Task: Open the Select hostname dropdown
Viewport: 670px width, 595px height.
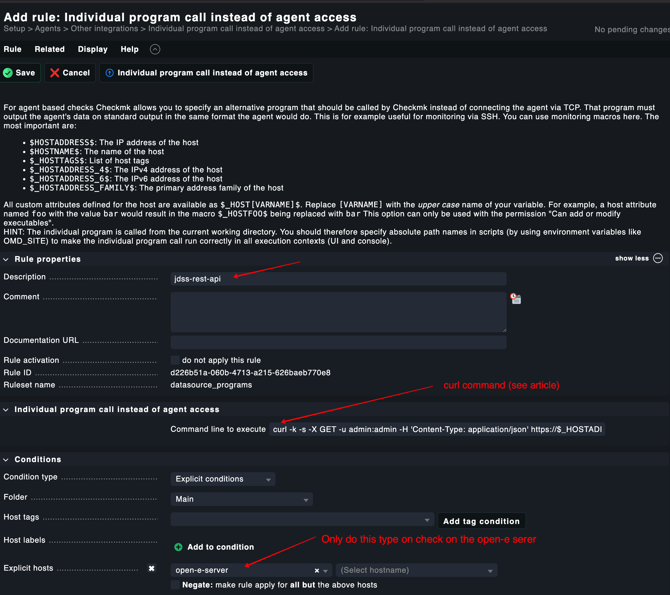Action: 416,570
